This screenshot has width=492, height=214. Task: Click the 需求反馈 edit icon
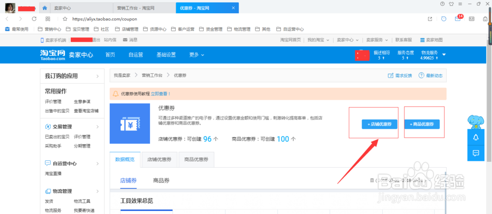click(391, 75)
